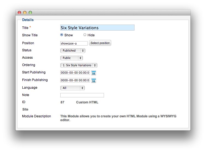The height and width of the screenshot is (152, 206).
Task: Click the Finish Publishing date field
Action: click(x=75, y=80)
